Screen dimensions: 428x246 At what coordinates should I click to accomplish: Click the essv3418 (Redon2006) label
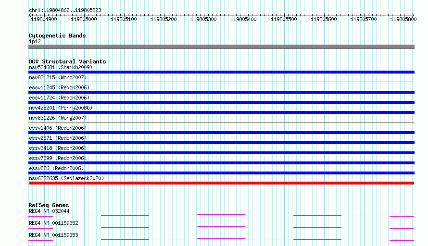coord(58,148)
